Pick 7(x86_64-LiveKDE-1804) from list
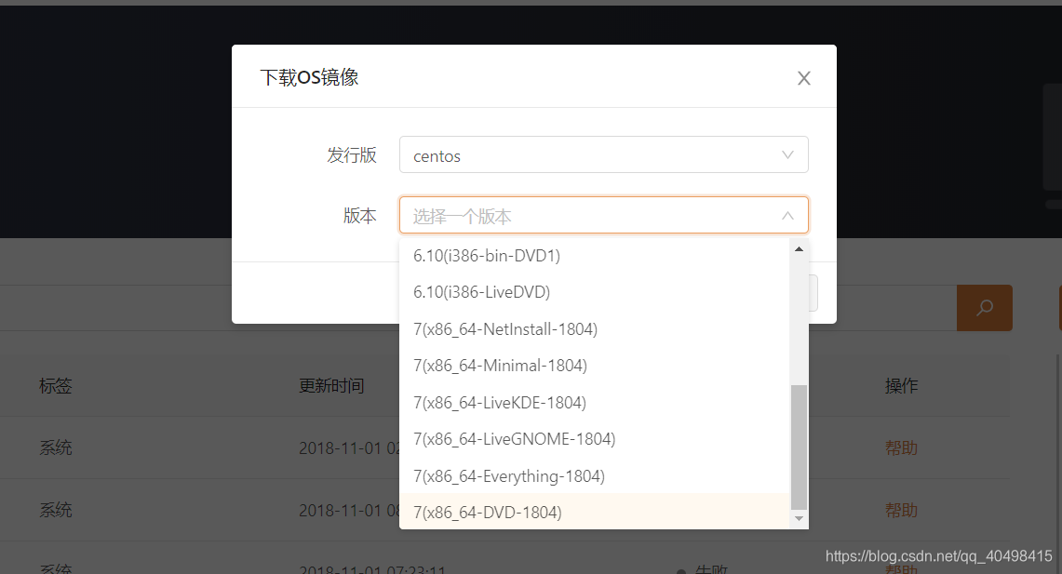The height and width of the screenshot is (574, 1062). pyautogui.click(x=594, y=403)
